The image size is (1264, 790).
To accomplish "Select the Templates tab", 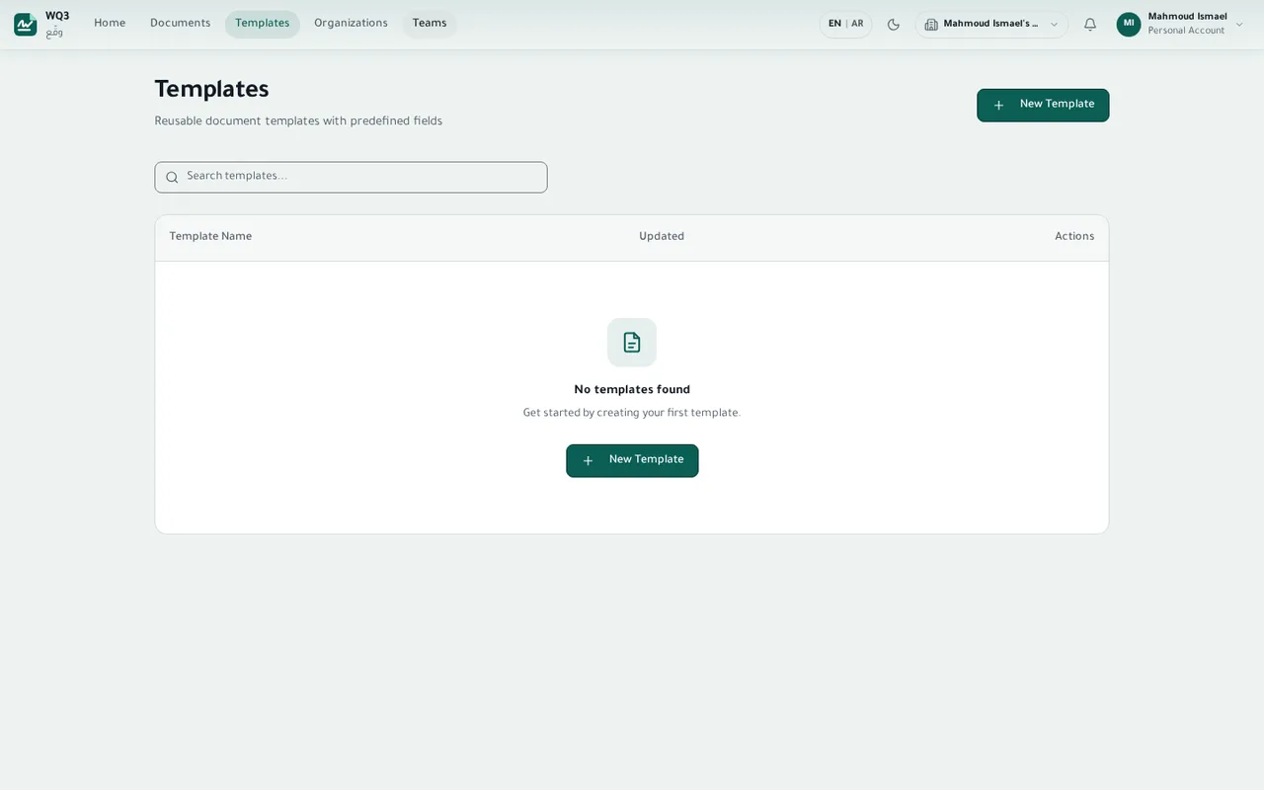I will [x=263, y=24].
